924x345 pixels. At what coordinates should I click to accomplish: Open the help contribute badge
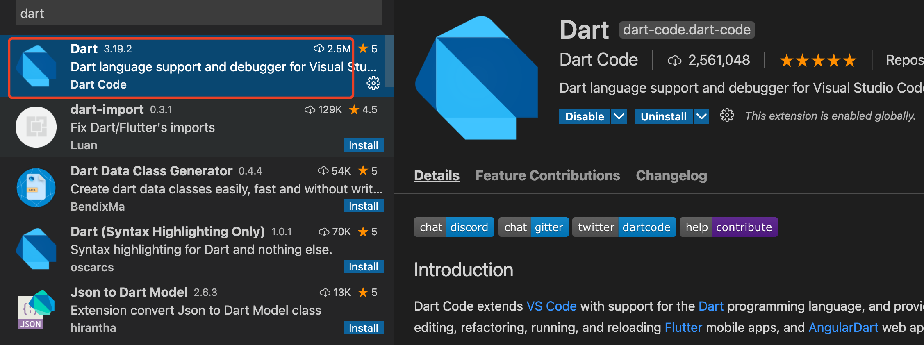point(729,227)
